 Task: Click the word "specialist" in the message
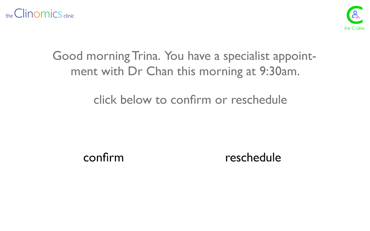tap(246, 56)
